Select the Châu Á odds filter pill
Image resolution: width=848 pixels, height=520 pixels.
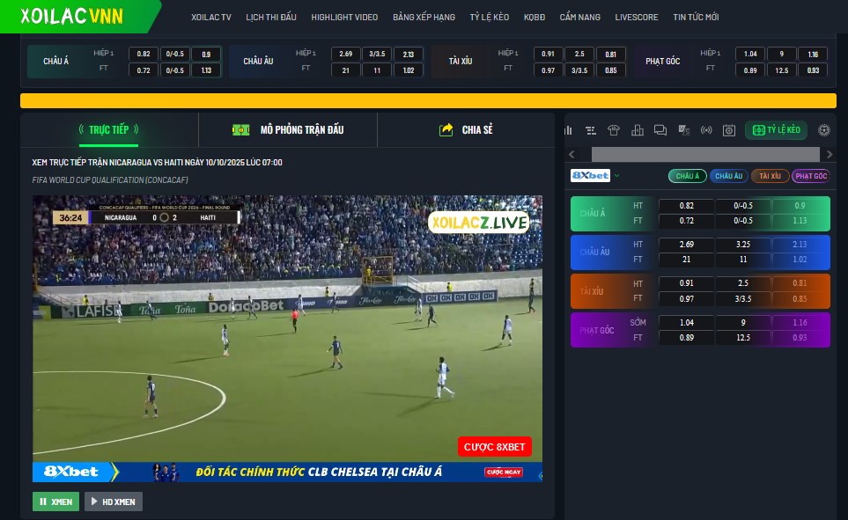tap(687, 176)
